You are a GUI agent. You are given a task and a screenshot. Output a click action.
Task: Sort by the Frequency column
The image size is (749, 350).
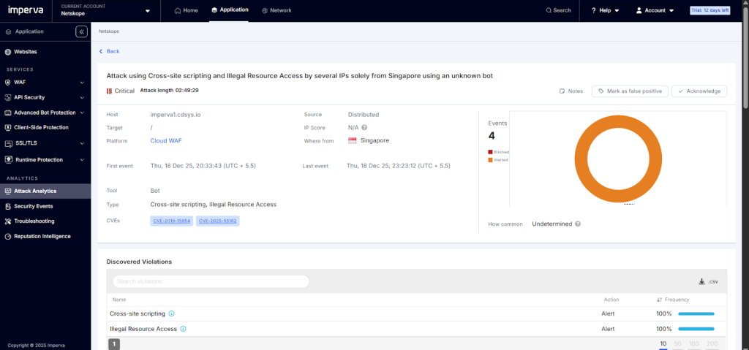click(674, 300)
